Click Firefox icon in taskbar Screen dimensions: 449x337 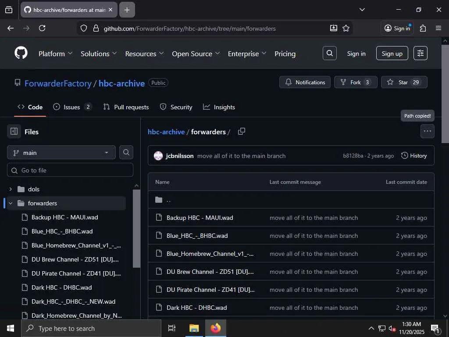pyautogui.click(x=216, y=328)
